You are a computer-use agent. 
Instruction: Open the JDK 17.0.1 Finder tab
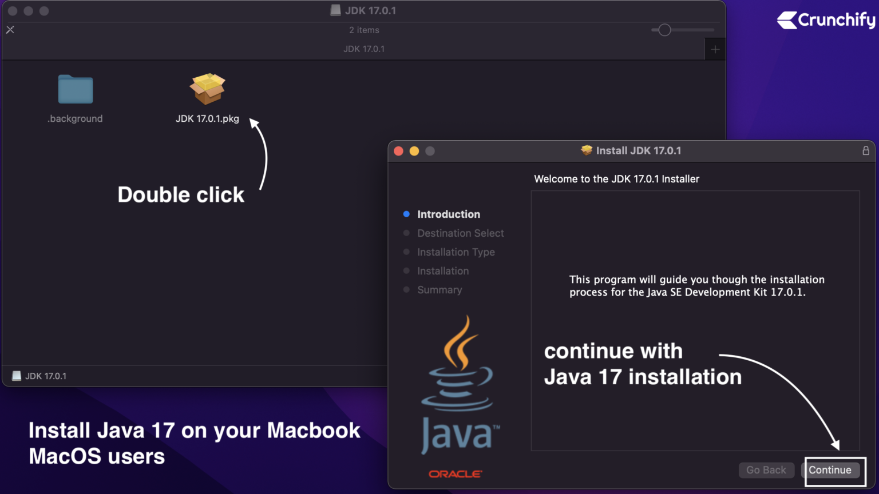[x=364, y=49]
